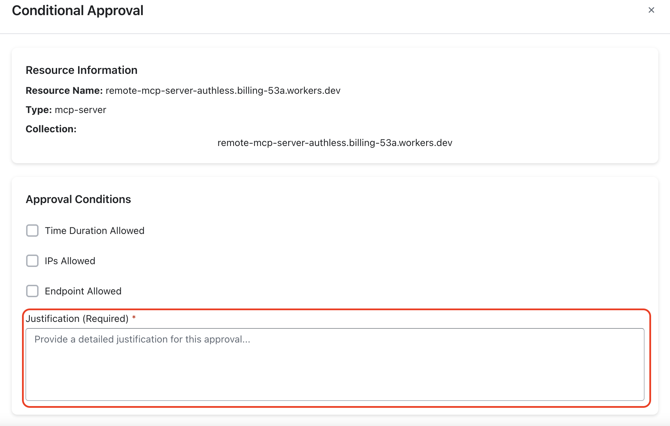Click the Resource Name bold label
This screenshot has width=670, height=426.
coord(64,90)
